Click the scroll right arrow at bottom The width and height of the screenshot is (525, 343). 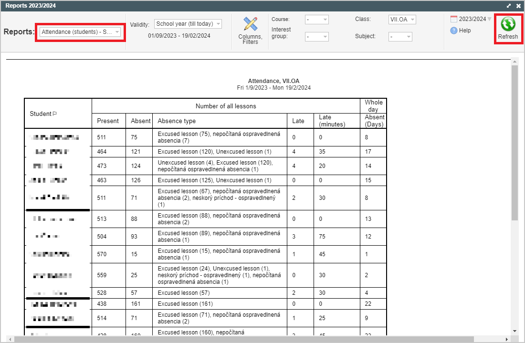pos(506,339)
